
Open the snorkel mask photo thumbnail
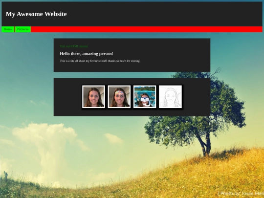145,97
